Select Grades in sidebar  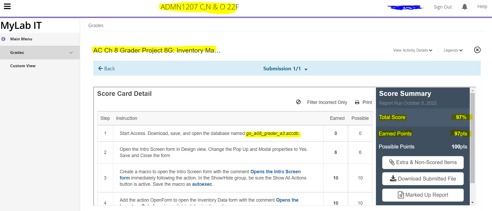[x=40, y=53]
